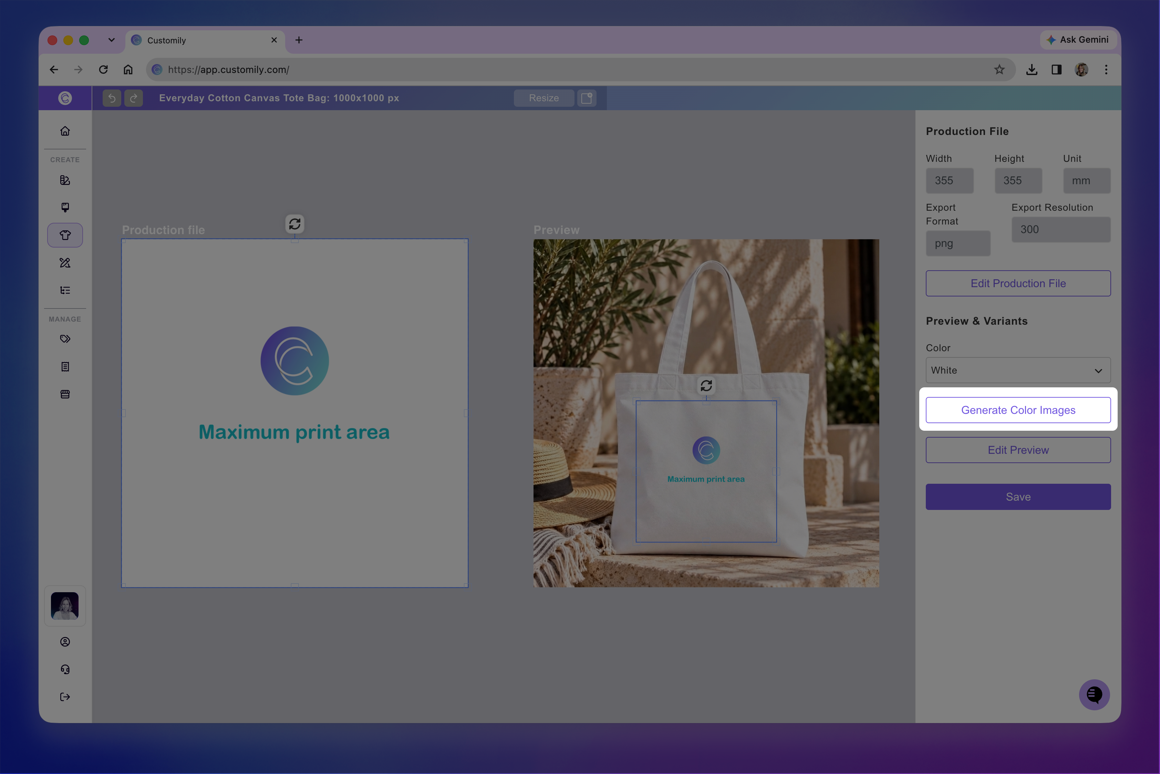Image resolution: width=1160 pixels, height=774 pixels.
Task: Click the Save button
Action: (1018, 497)
